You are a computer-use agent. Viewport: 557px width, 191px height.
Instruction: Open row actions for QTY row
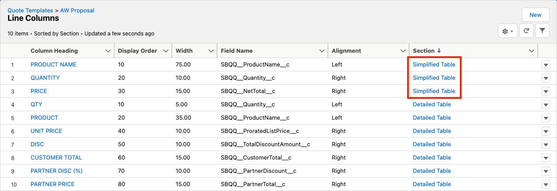coord(545,105)
